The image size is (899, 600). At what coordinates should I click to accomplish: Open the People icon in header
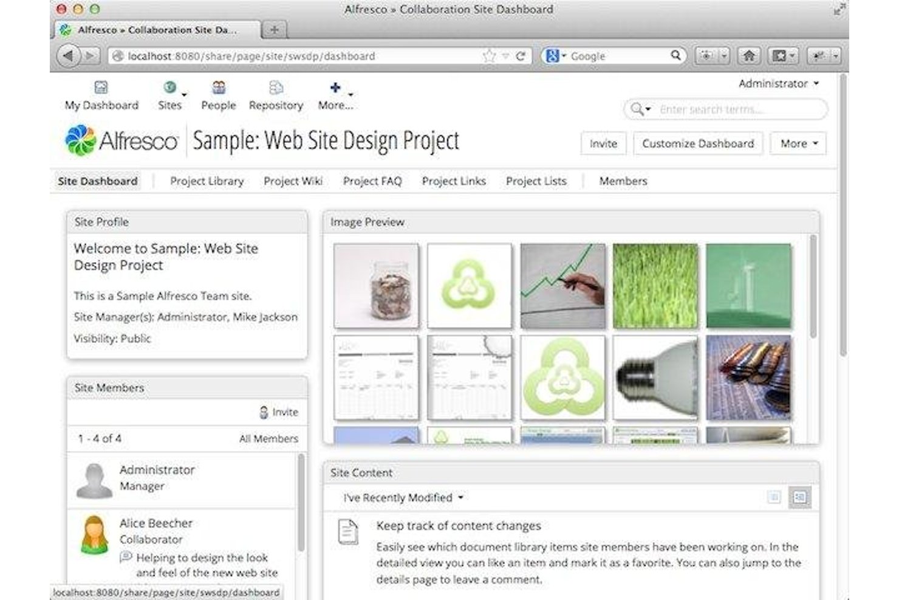coord(219,87)
